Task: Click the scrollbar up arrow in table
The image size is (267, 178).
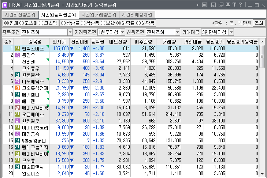Action: 262,42
